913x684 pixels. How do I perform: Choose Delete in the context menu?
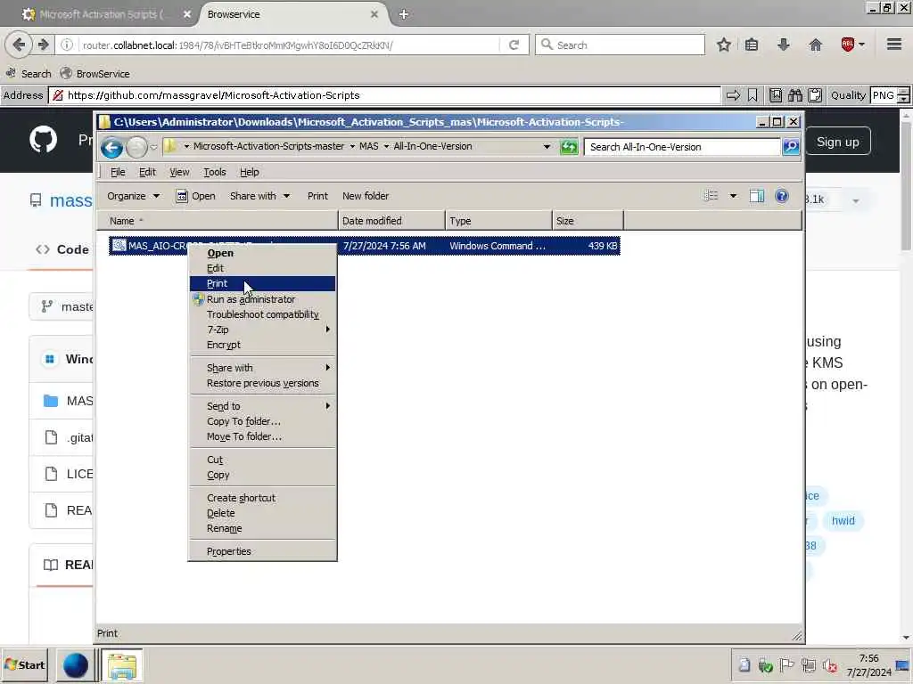[x=263, y=513]
